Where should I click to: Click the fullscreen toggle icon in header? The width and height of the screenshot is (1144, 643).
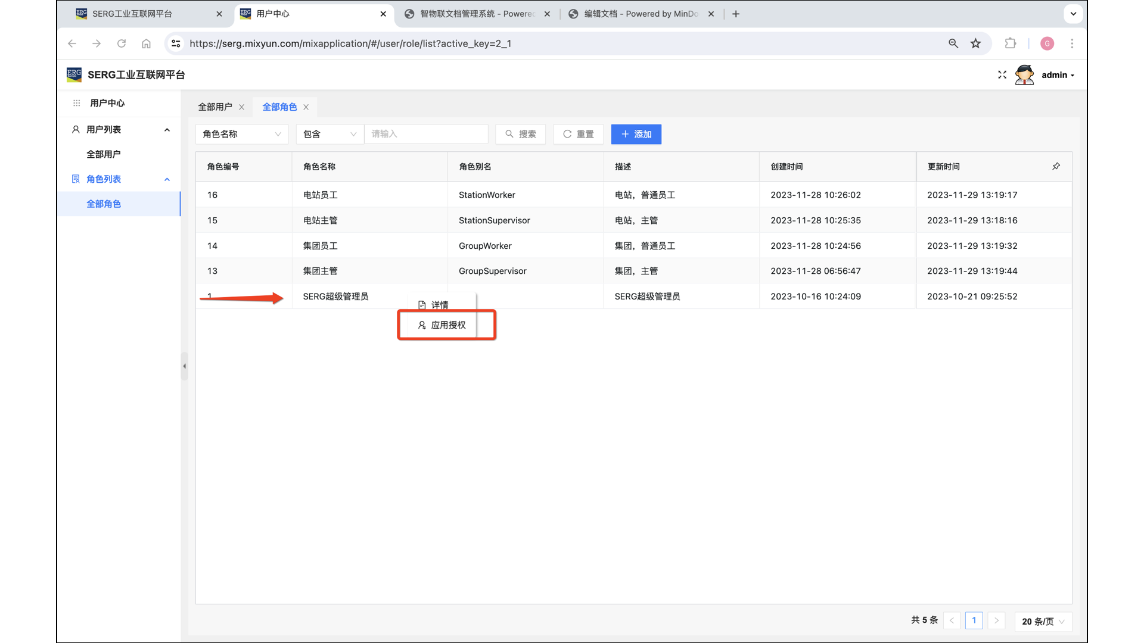tap(1002, 75)
